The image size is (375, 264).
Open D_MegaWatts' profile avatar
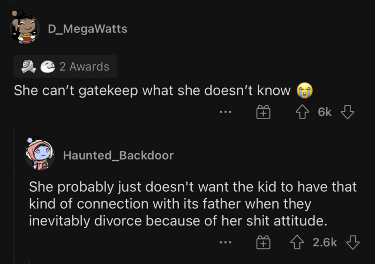click(x=25, y=27)
